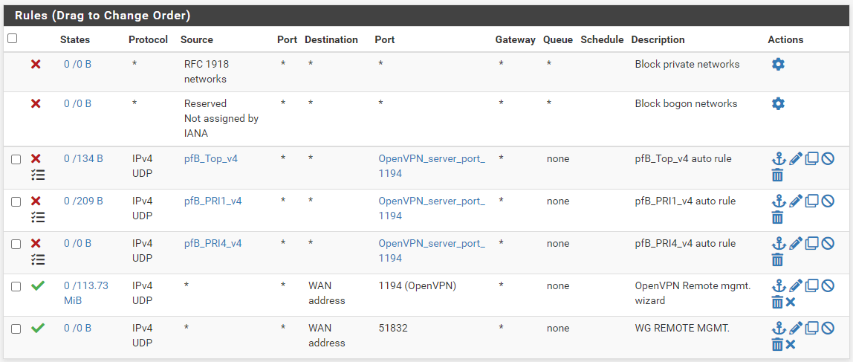Delete the WG REMOTE MGMT. rule trash icon
Screen dimensions: 853x362
pos(777,344)
